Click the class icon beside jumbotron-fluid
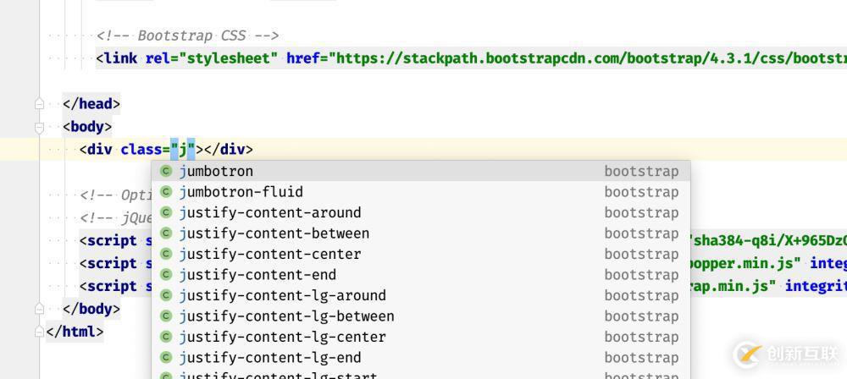The width and height of the screenshot is (847, 379). pos(166,192)
